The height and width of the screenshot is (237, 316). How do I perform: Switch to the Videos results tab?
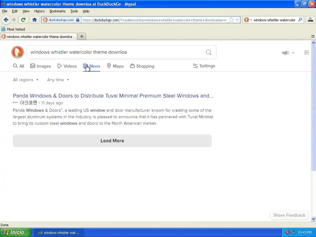pos(67,66)
